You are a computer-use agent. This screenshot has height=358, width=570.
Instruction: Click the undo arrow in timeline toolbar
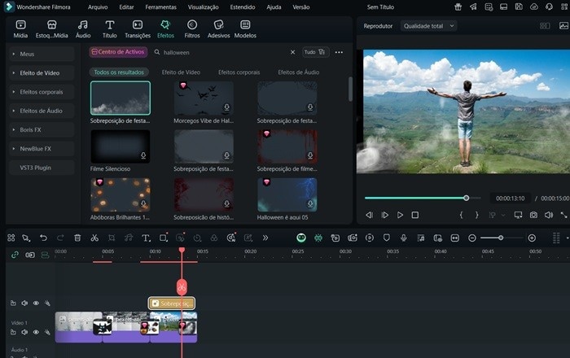[43, 238]
